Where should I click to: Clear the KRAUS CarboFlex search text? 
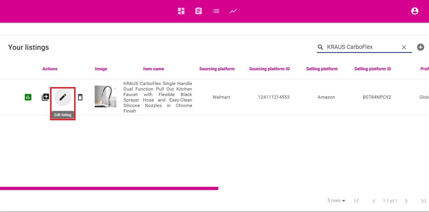[x=404, y=47]
